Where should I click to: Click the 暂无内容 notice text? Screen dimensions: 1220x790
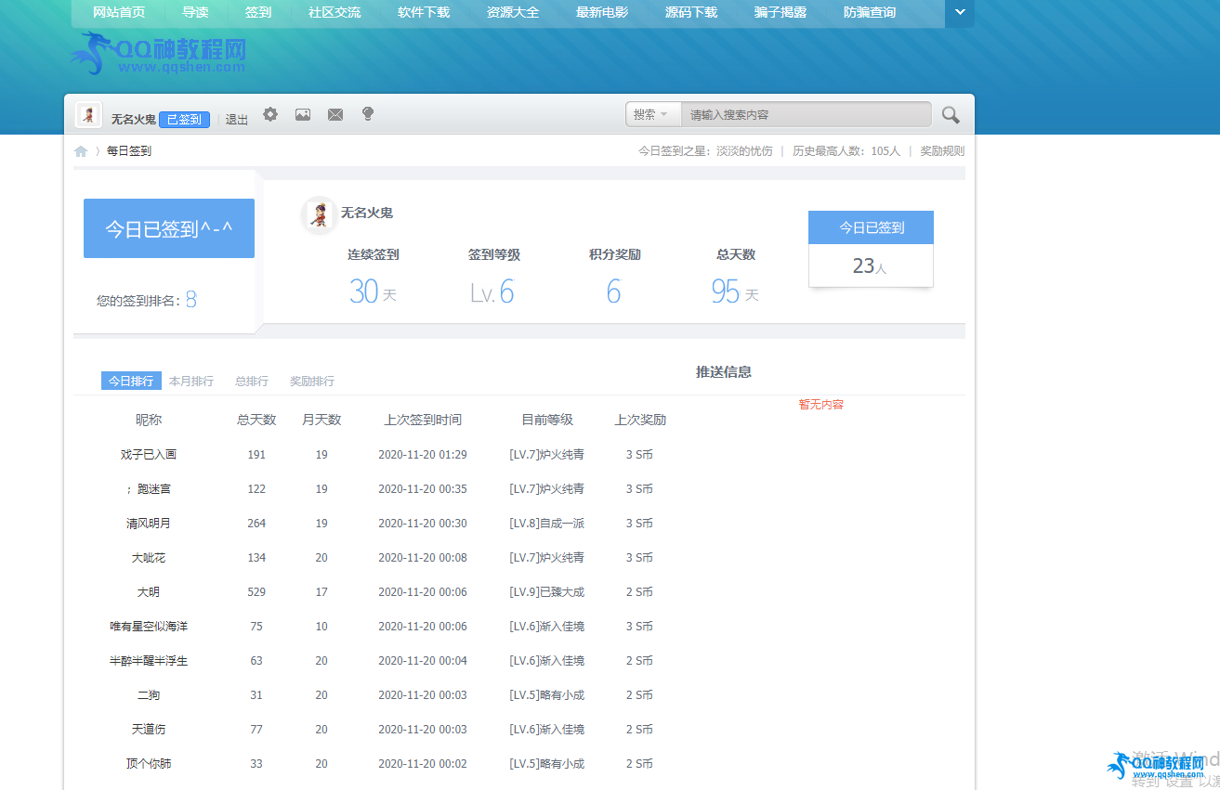pyautogui.click(x=821, y=405)
